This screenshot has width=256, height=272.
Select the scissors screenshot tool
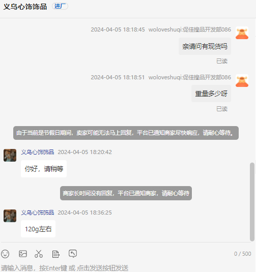pyautogui.click(x=39, y=254)
